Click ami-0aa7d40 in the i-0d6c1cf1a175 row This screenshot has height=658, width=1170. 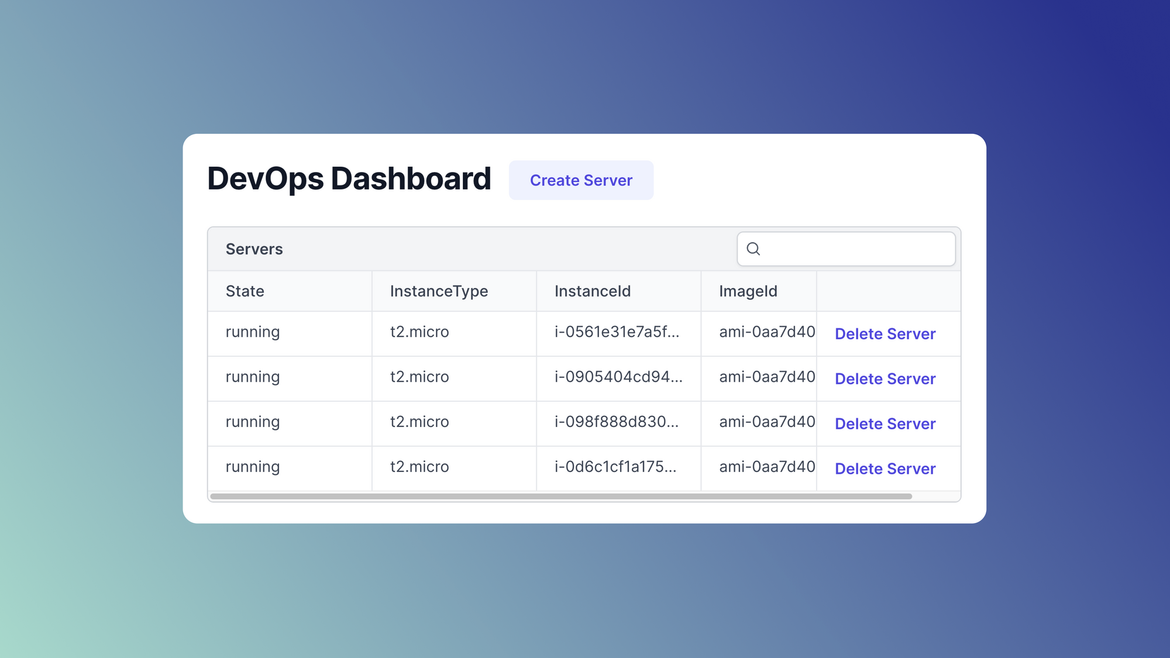(x=767, y=467)
